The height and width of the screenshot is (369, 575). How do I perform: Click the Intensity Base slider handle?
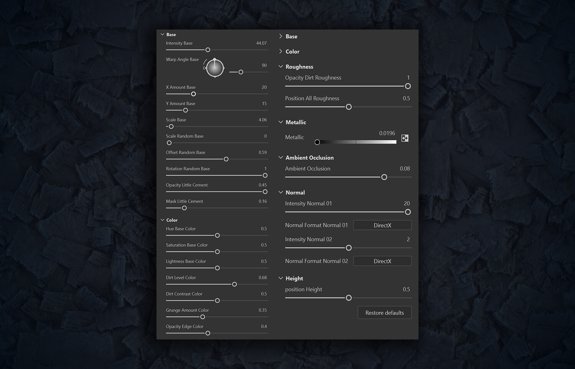[x=208, y=50]
